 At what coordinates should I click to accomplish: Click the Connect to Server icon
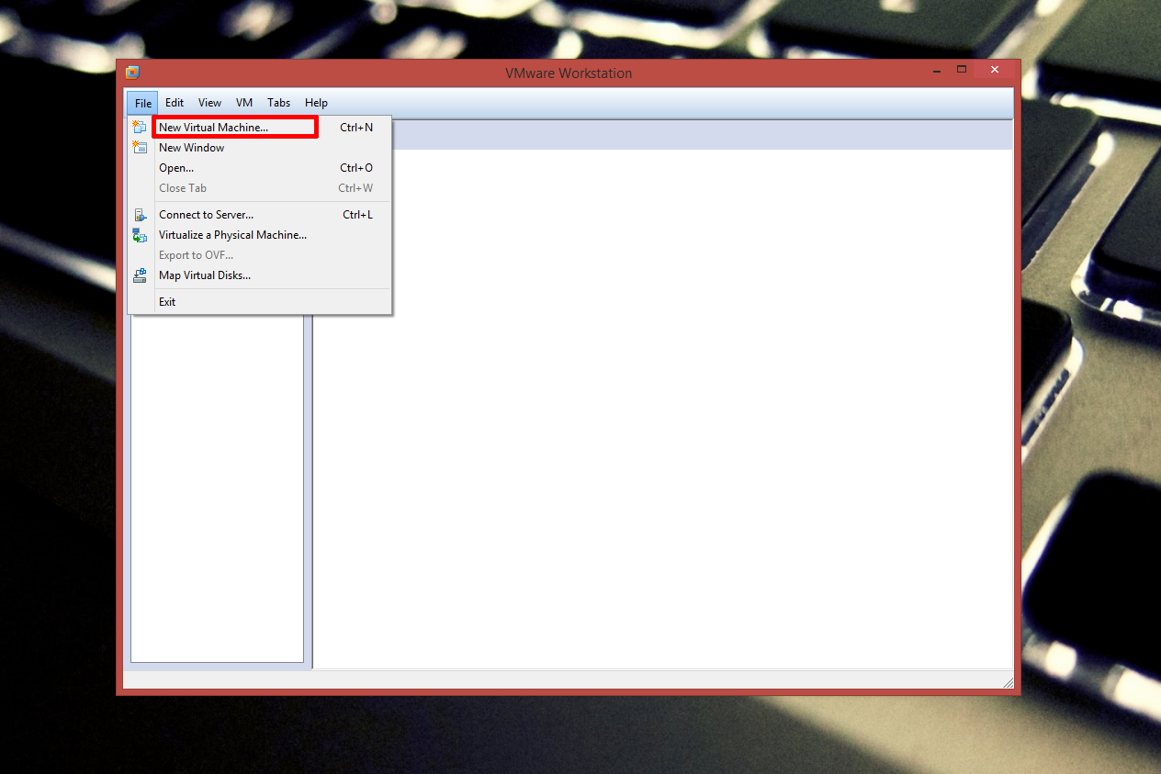140,215
